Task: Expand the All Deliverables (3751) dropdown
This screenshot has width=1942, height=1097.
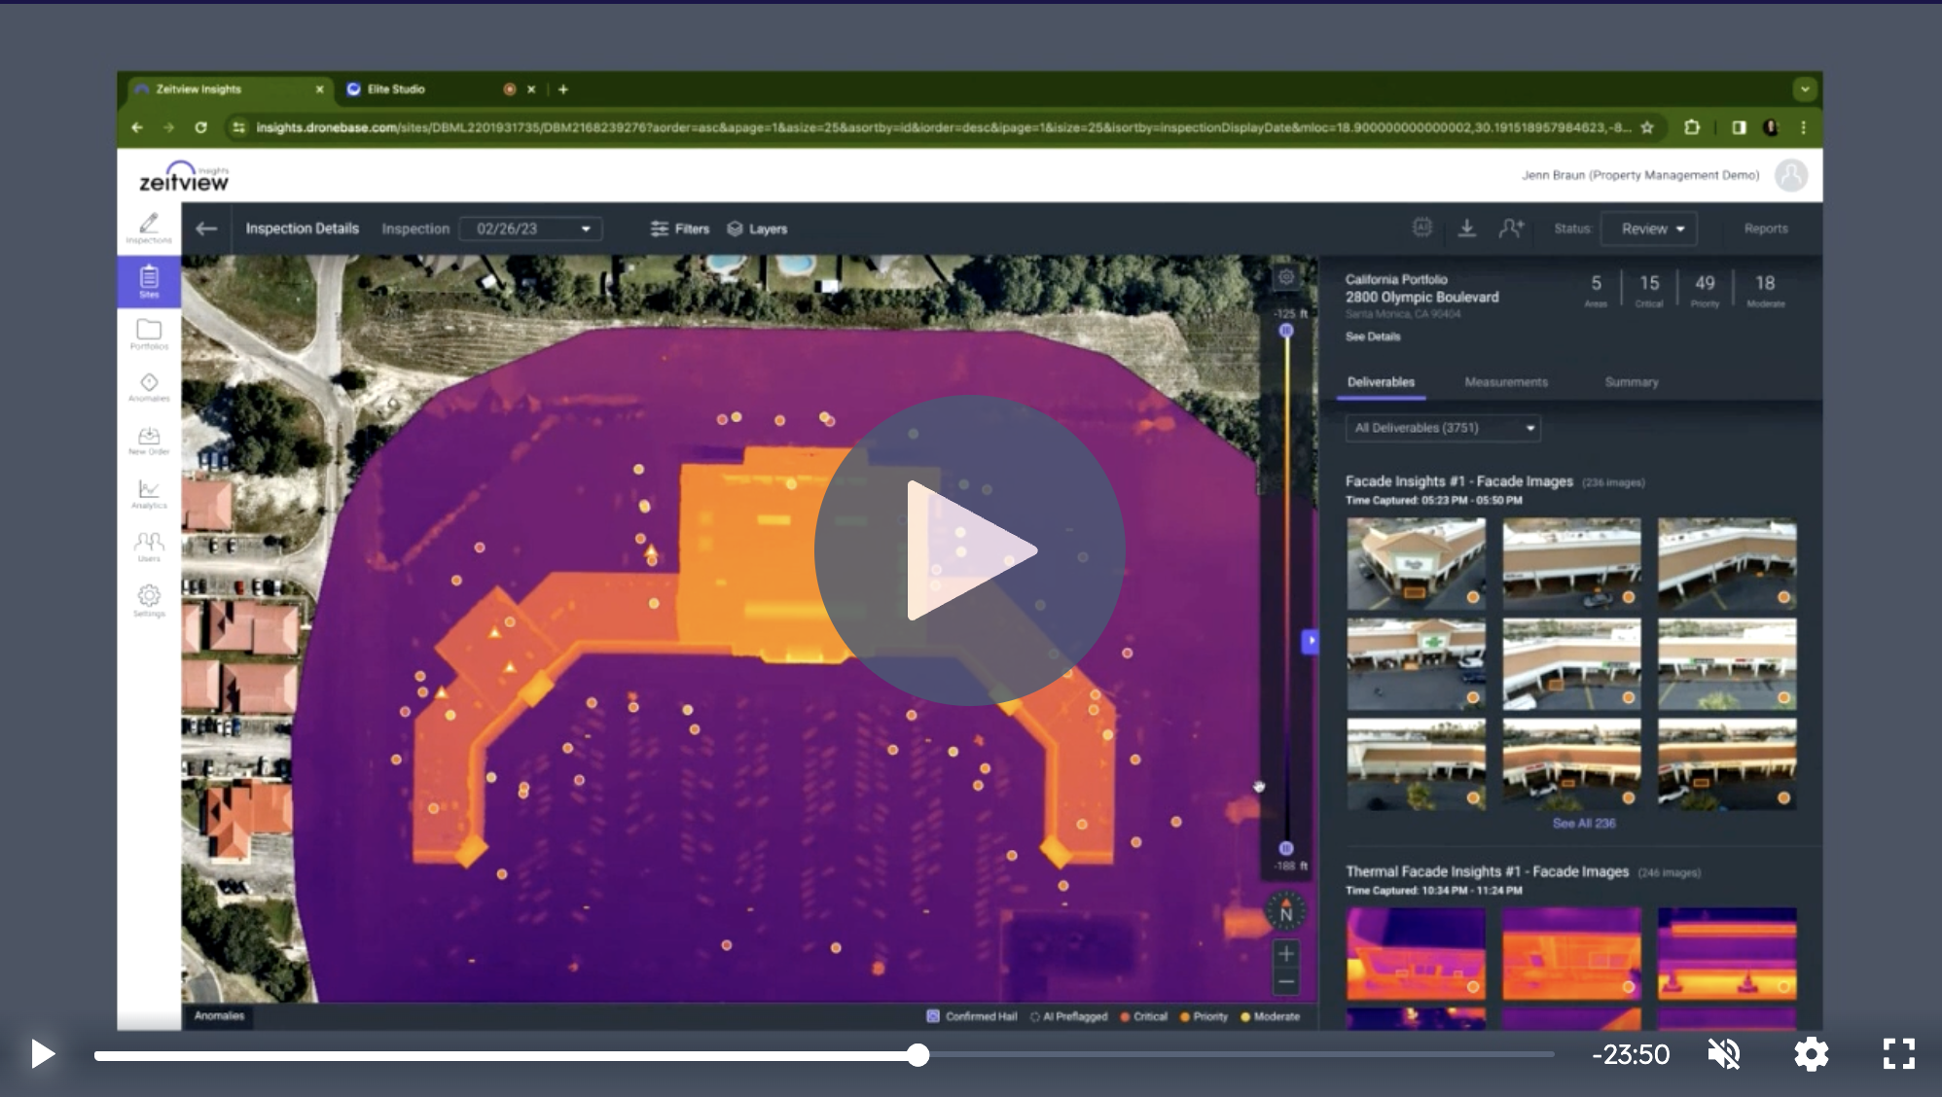Action: point(1443,428)
